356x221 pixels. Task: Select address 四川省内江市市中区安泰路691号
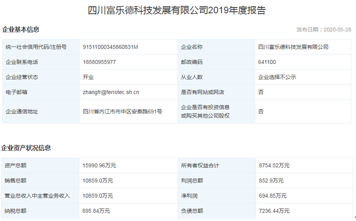point(122,112)
